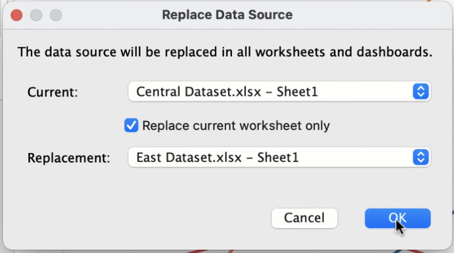Screen dimensions: 454x253
Task: Click the blue chevron arrows on Current dropdown
Action: [x=421, y=92]
